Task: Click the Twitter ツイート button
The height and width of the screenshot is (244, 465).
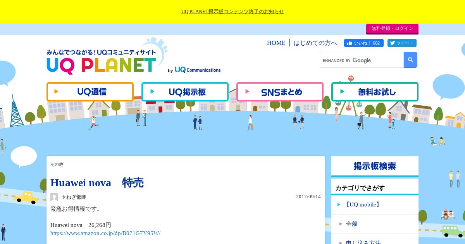Action: coord(402,43)
